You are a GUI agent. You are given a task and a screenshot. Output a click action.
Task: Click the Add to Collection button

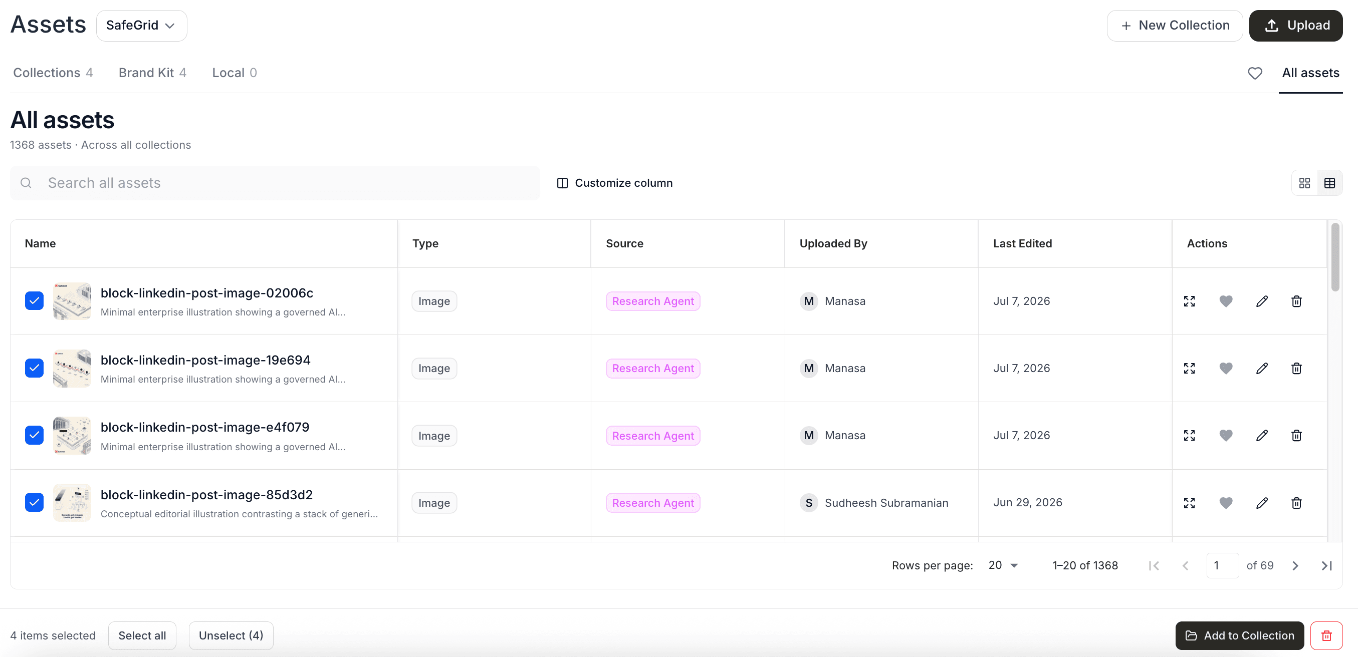tap(1239, 635)
